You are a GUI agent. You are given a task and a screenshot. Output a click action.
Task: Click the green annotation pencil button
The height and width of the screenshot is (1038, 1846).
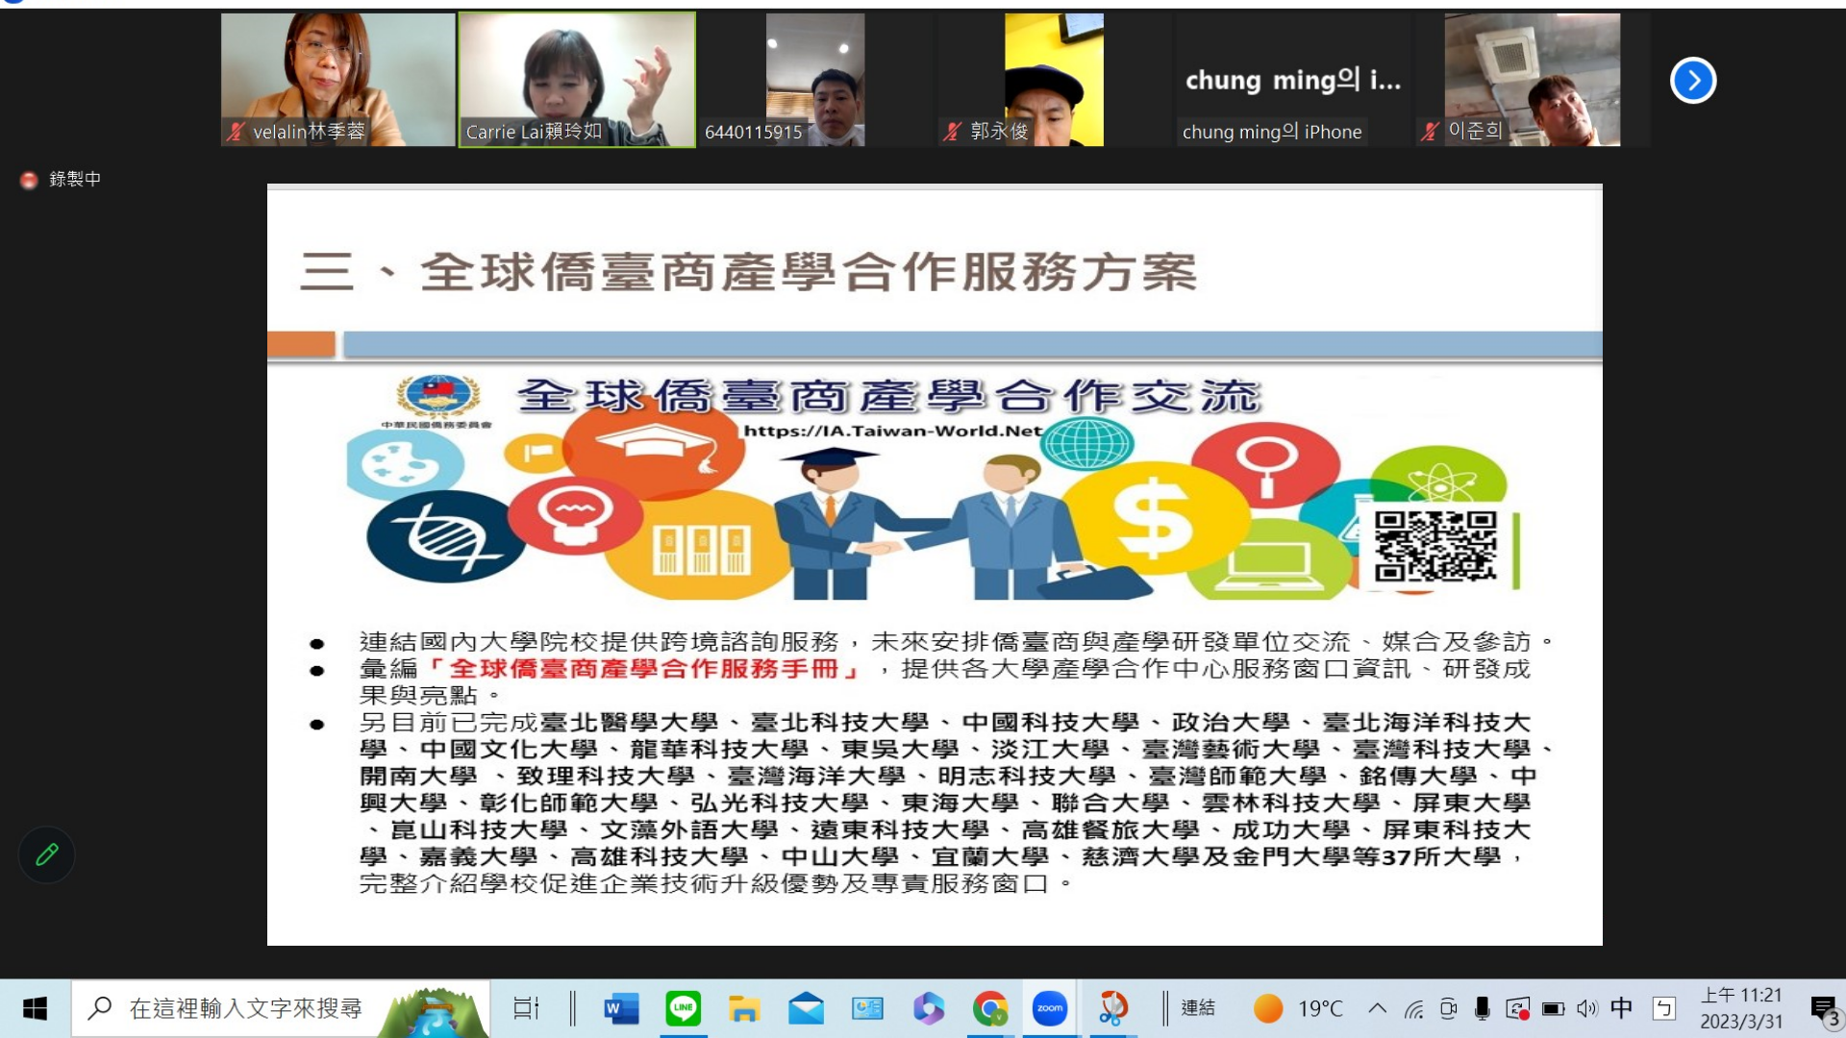click(47, 854)
